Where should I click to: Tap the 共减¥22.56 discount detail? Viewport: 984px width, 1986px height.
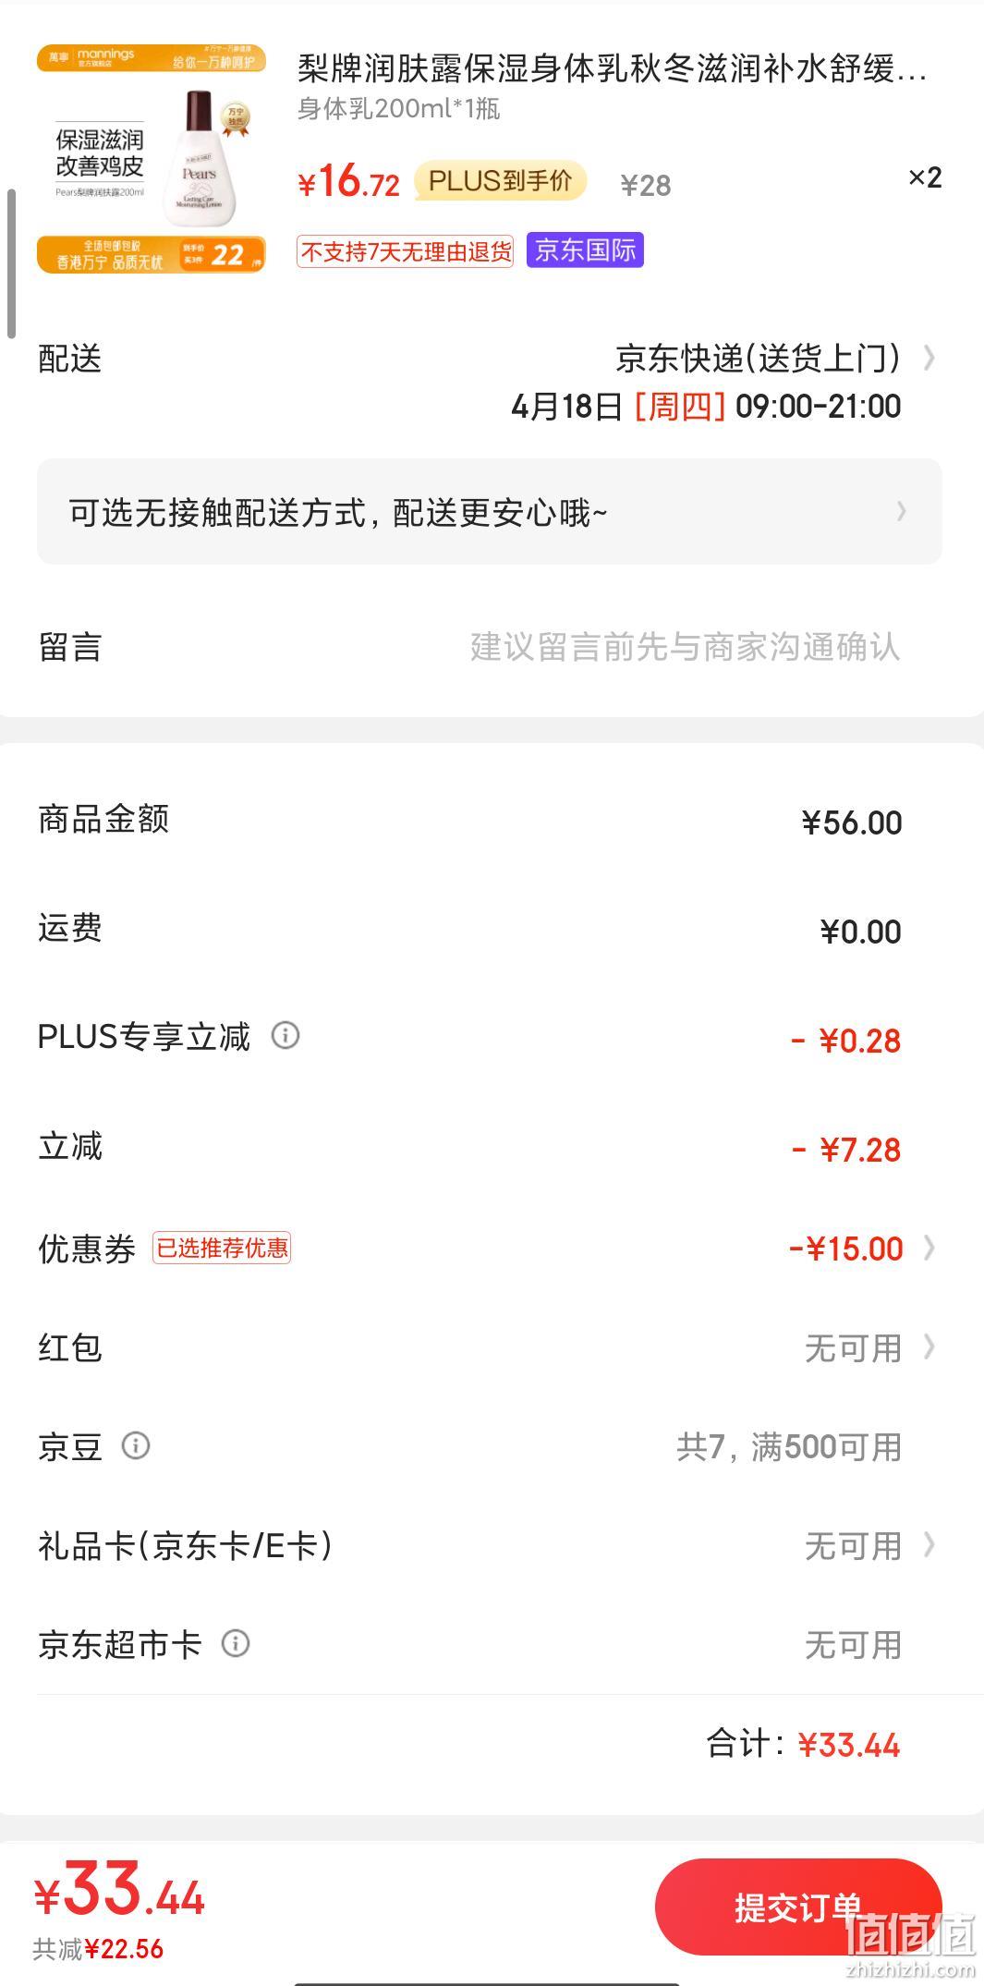[x=98, y=1949]
